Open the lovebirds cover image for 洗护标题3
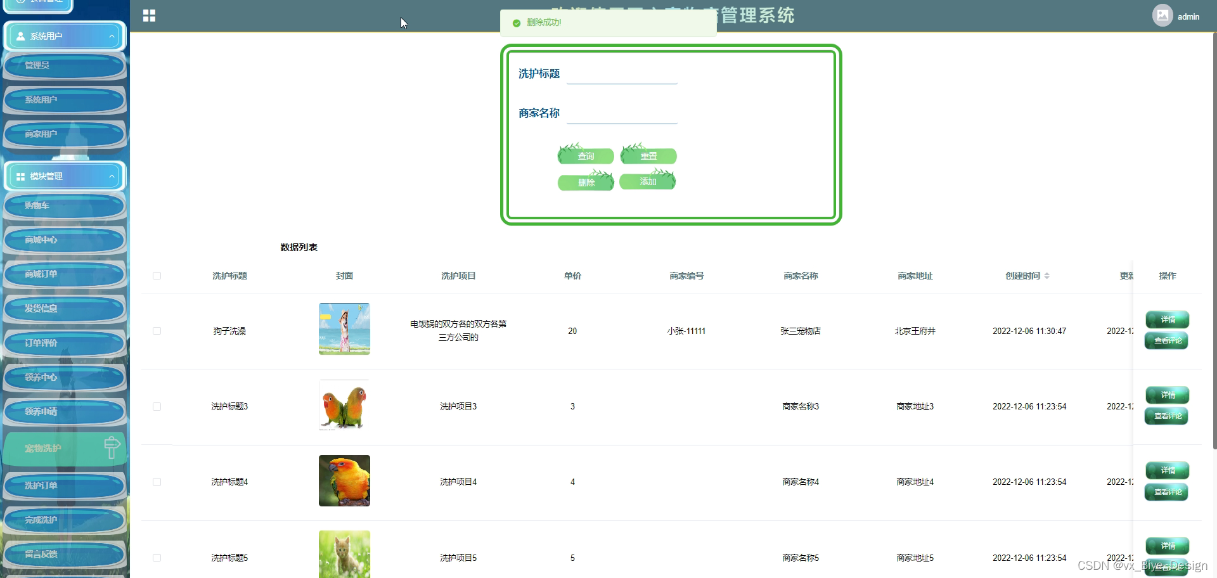Viewport: 1217px width, 578px height. coord(344,405)
